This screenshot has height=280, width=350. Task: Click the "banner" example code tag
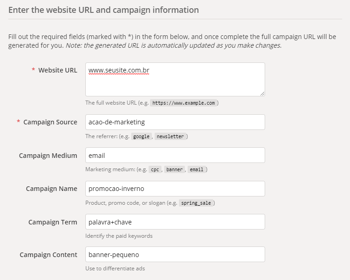click(174, 170)
